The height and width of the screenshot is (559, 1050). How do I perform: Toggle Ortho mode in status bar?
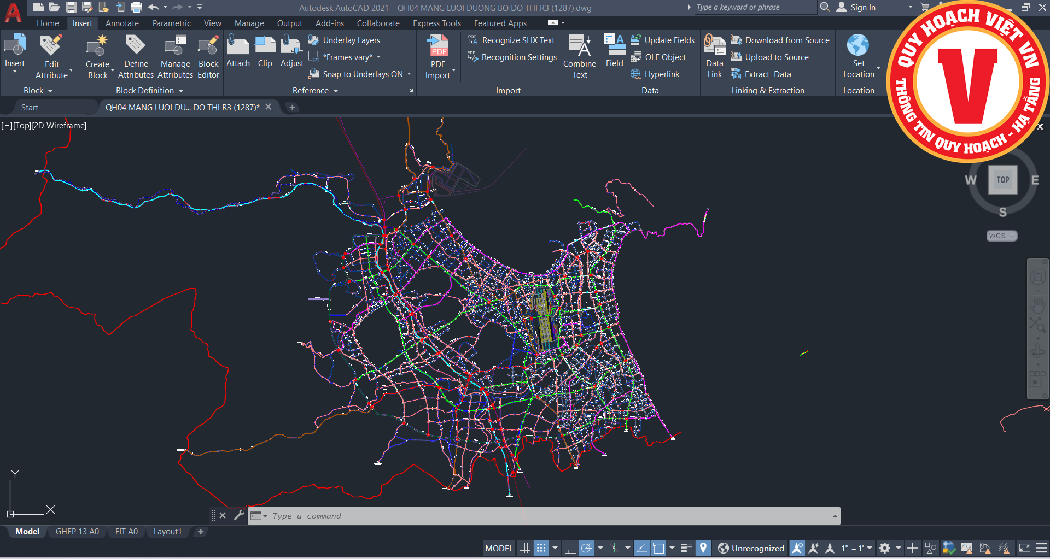[x=570, y=548]
